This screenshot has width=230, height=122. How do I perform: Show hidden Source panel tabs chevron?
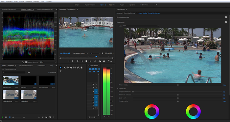[x=56, y=10]
